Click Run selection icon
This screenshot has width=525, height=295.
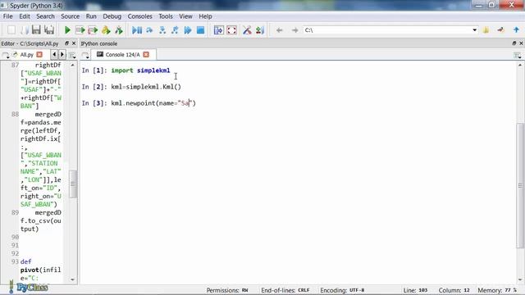pos(106,30)
